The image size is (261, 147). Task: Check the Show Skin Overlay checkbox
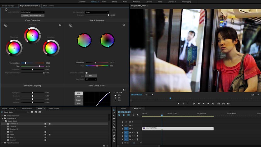point(86,73)
